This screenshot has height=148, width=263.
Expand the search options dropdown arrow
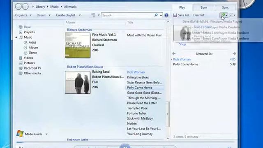[161, 15]
